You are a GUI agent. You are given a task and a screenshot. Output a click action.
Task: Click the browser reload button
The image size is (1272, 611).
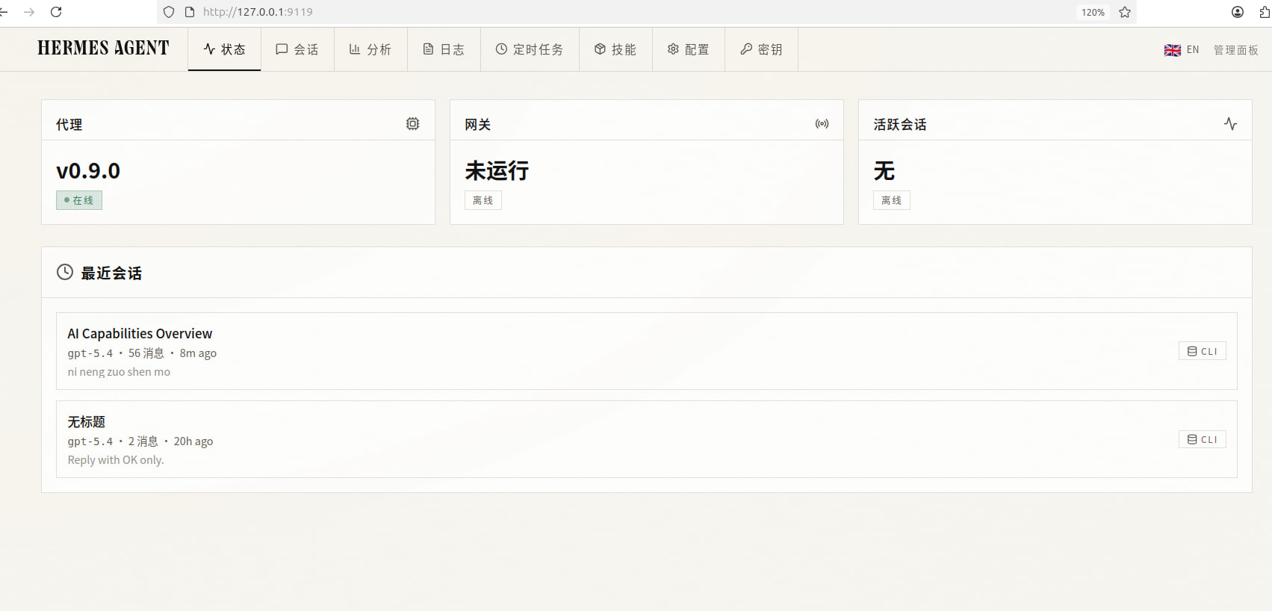coord(56,12)
